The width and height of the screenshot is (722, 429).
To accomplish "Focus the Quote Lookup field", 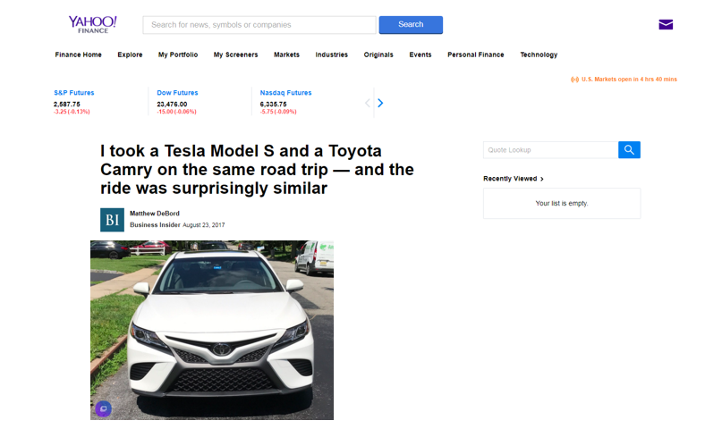I will pyautogui.click(x=550, y=150).
